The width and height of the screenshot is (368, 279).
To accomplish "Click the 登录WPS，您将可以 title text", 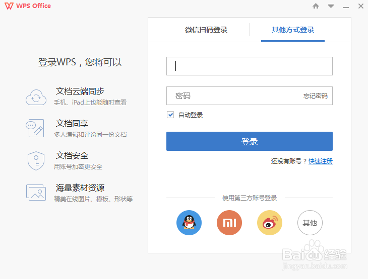I will coord(80,62).
